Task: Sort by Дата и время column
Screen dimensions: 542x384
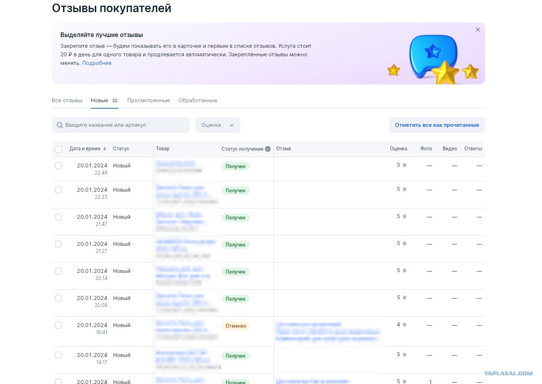Action: click(x=88, y=149)
